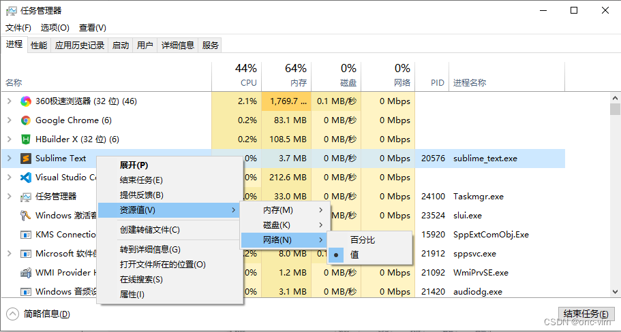
Task: Open the 文件(F) menu
Action: (x=18, y=28)
